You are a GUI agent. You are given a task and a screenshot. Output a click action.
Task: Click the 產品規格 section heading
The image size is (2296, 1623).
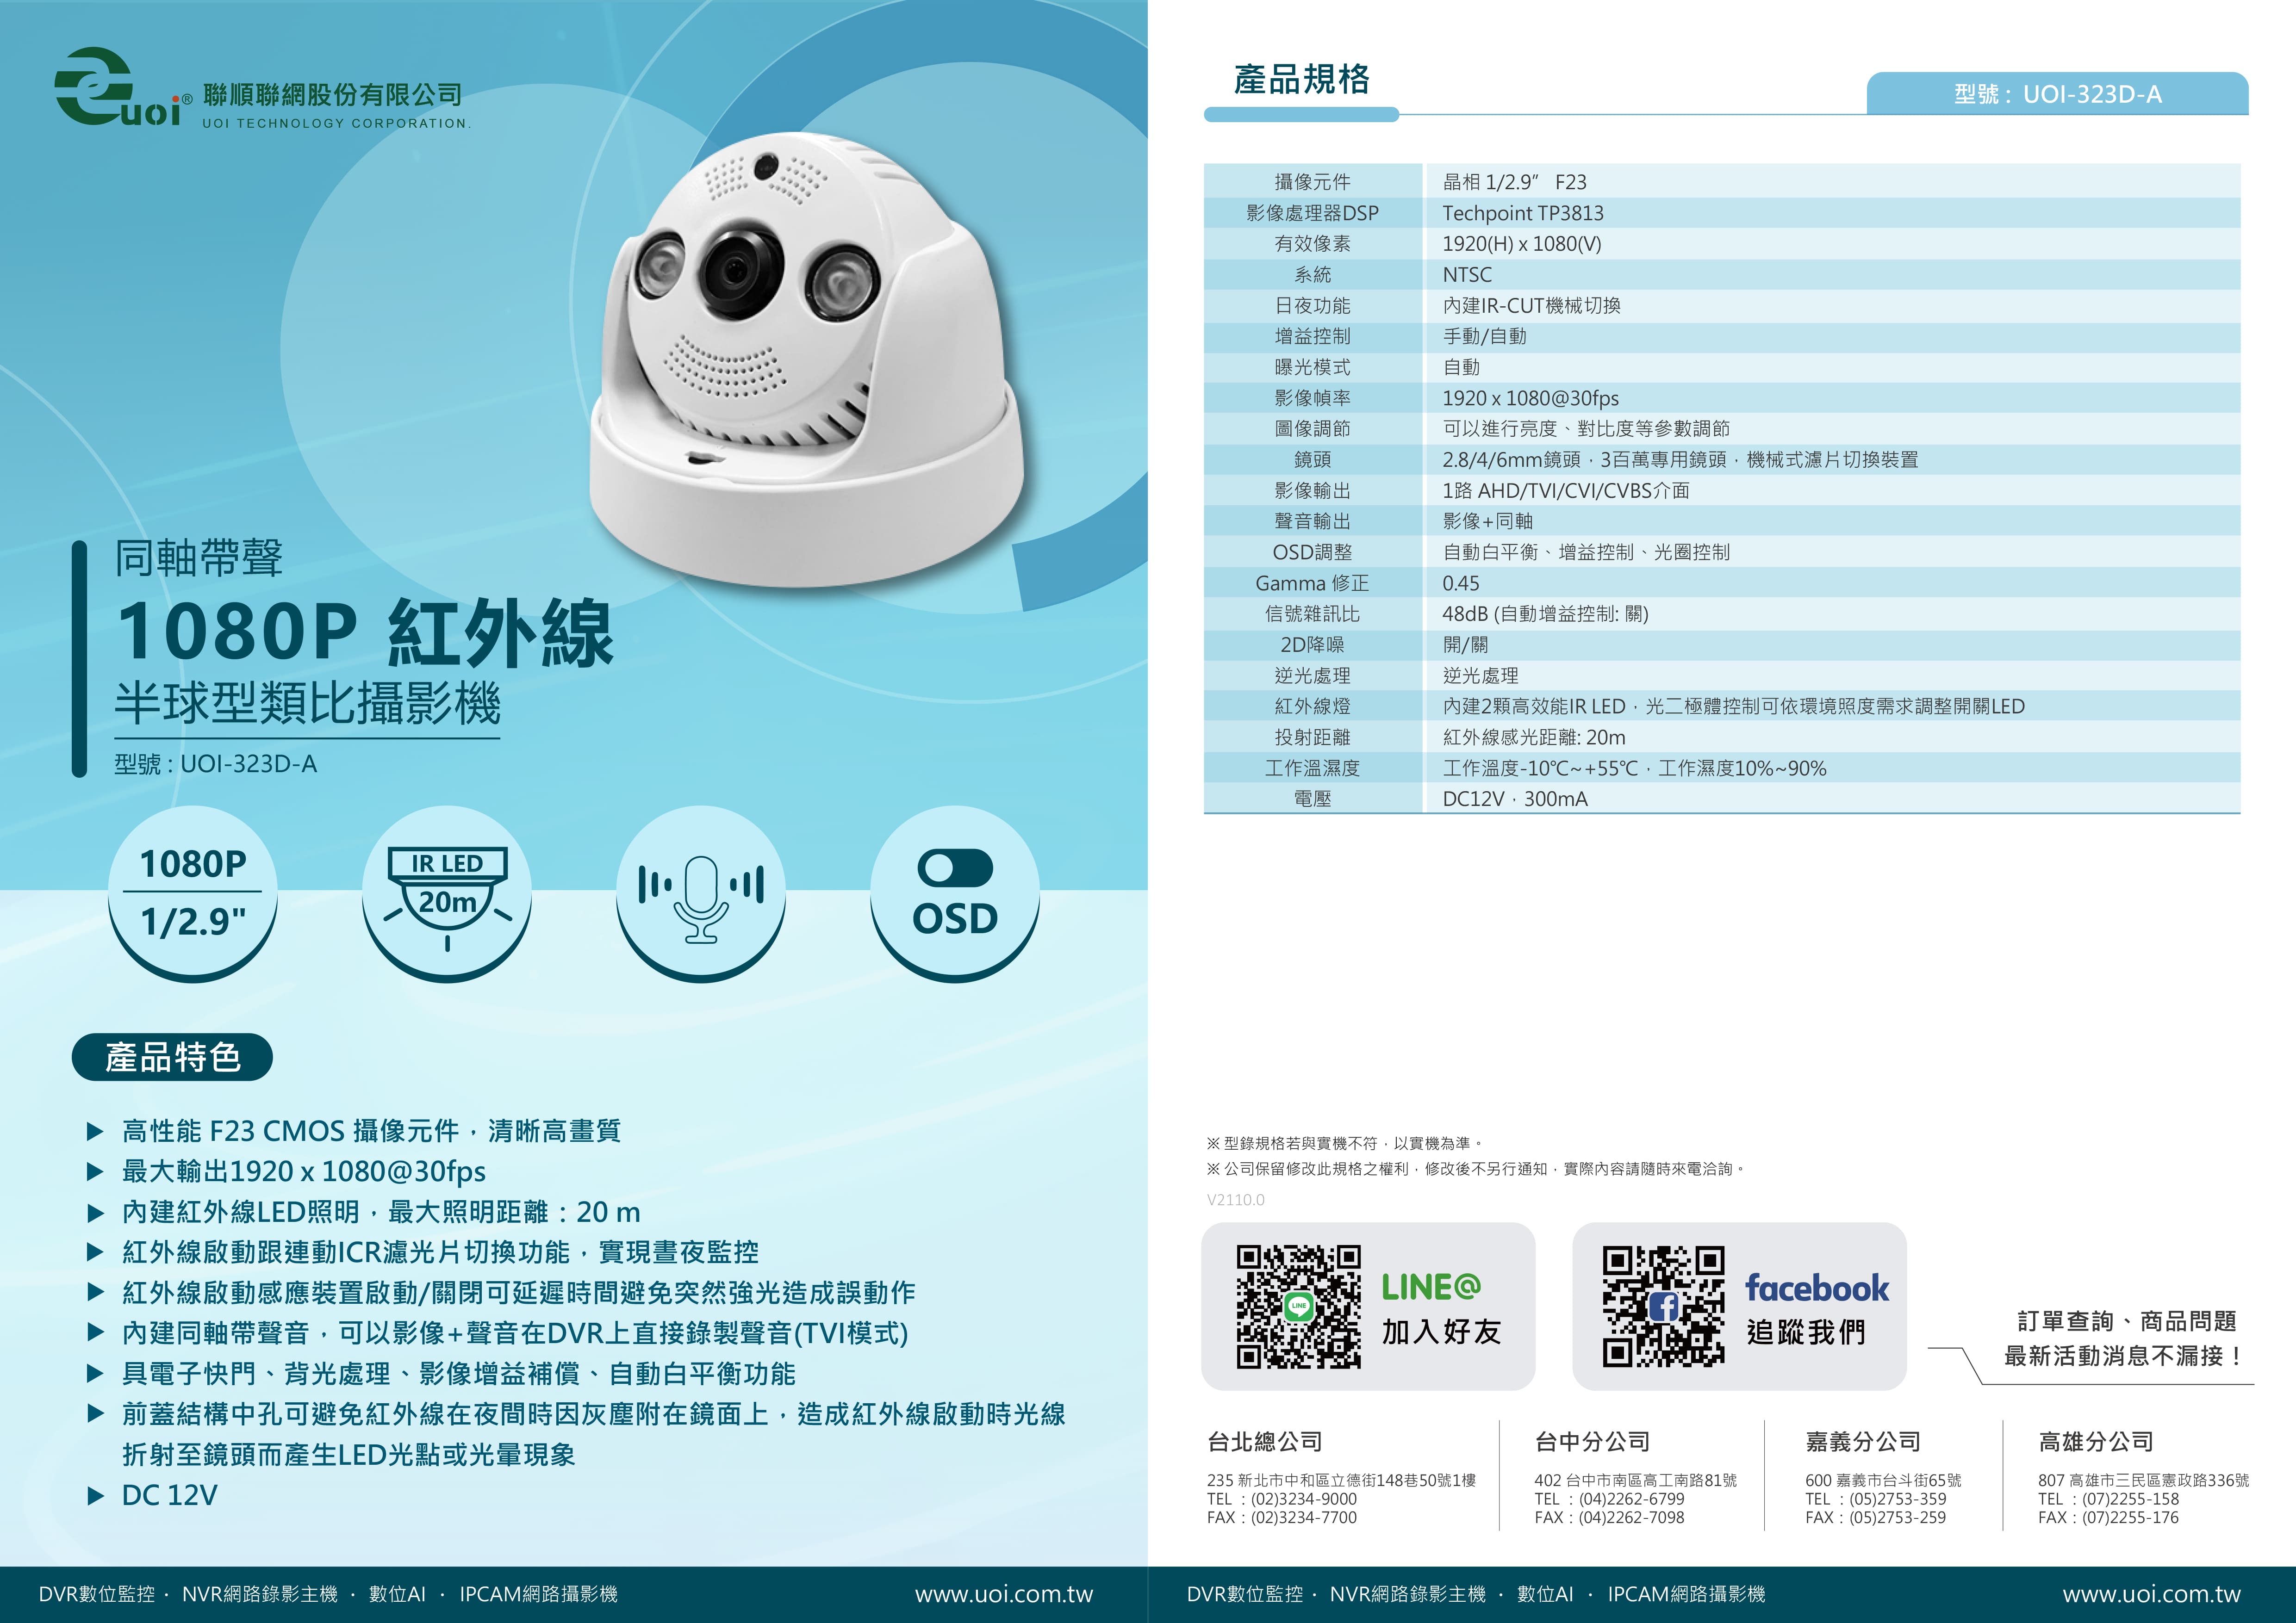1301,79
